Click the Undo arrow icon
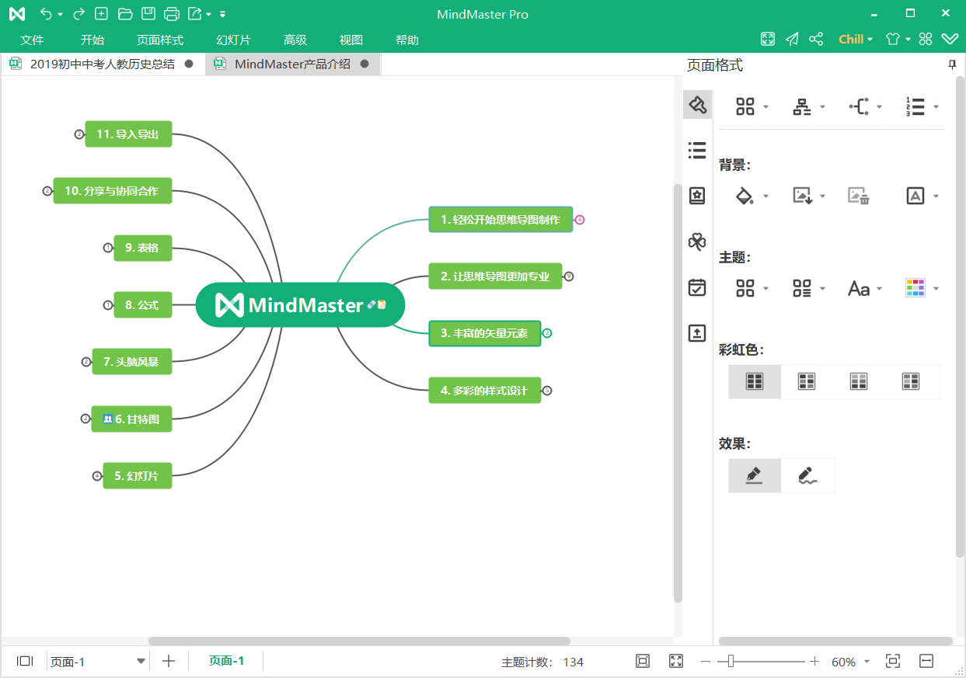The height and width of the screenshot is (678, 966). 46,14
